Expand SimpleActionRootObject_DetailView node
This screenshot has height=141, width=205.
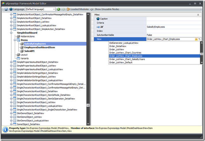click(x=11, y=18)
